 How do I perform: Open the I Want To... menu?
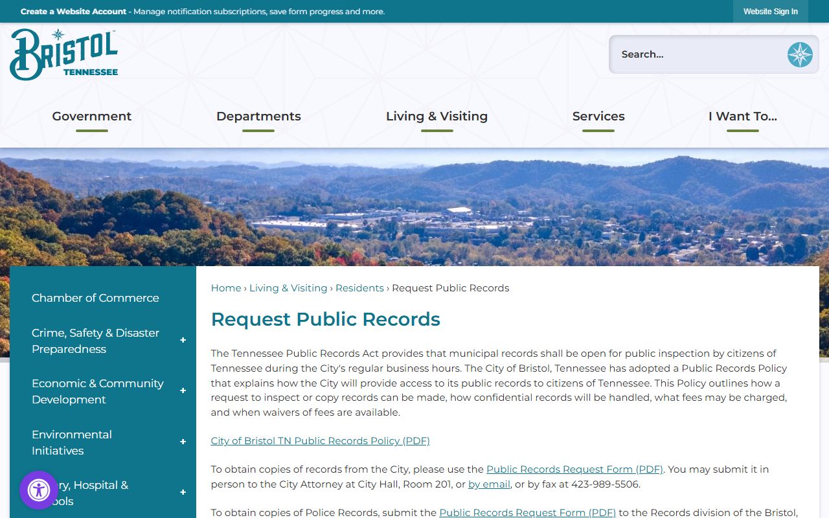pos(742,117)
